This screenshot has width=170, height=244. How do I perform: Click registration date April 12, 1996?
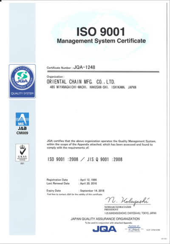click(88, 180)
